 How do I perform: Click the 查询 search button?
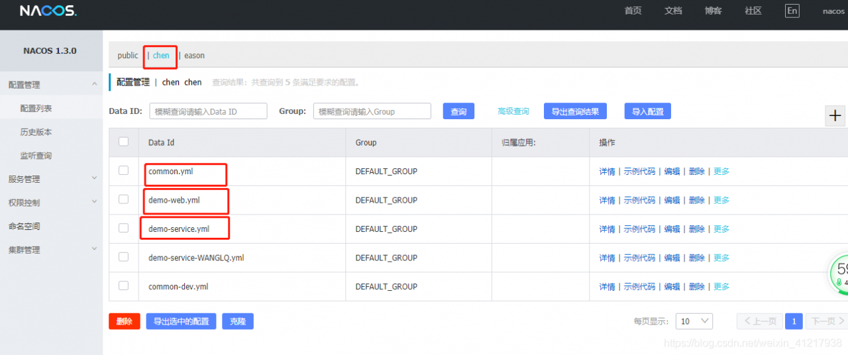click(x=458, y=111)
